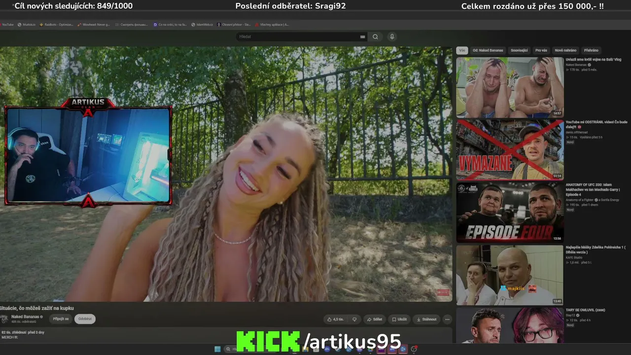This screenshot has width=631, height=355.
Task: Select the Nově nahráno filter chip
Action: (x=565, y=50)
